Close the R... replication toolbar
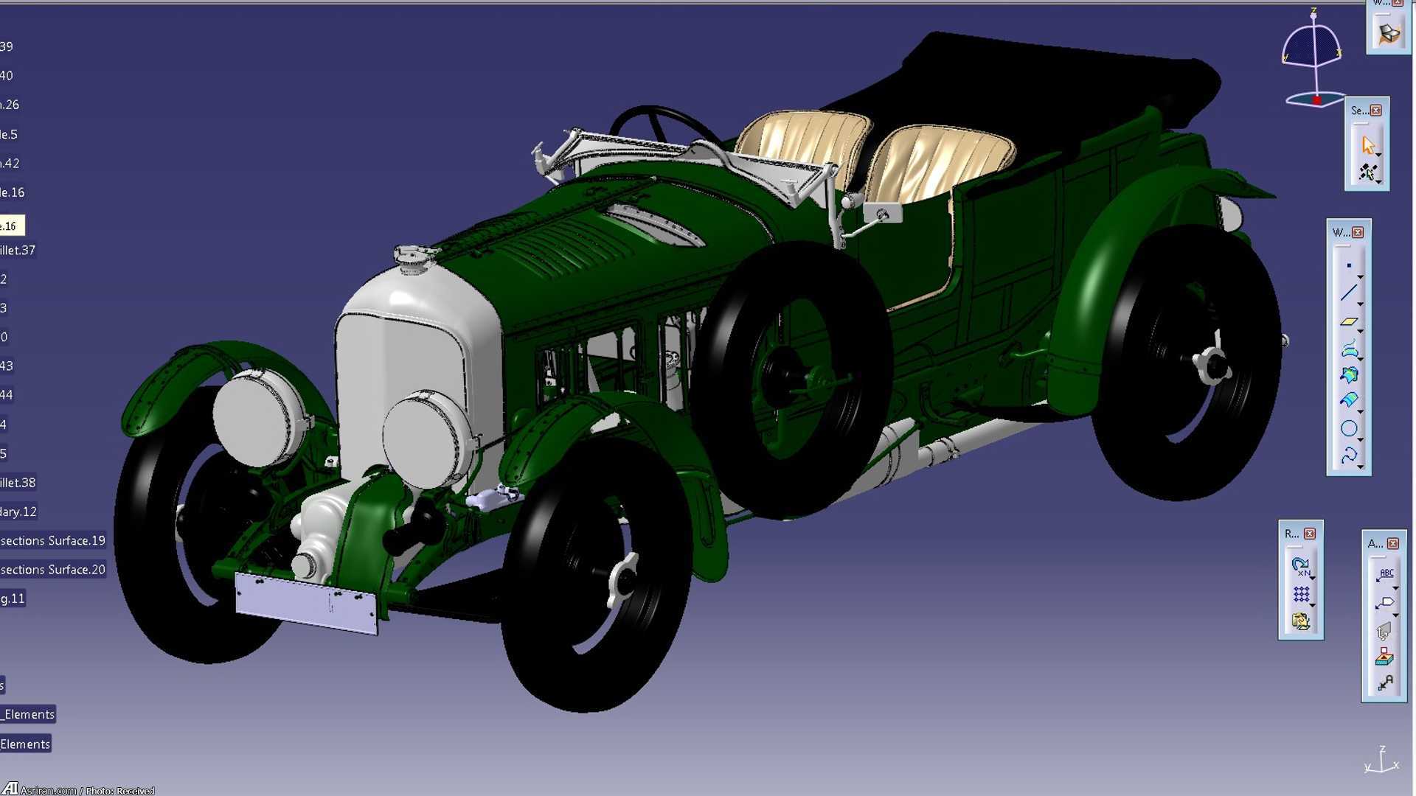 (1310, 534)
